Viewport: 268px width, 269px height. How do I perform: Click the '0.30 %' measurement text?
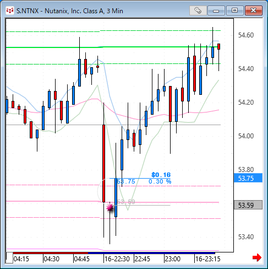click(160, 181)
